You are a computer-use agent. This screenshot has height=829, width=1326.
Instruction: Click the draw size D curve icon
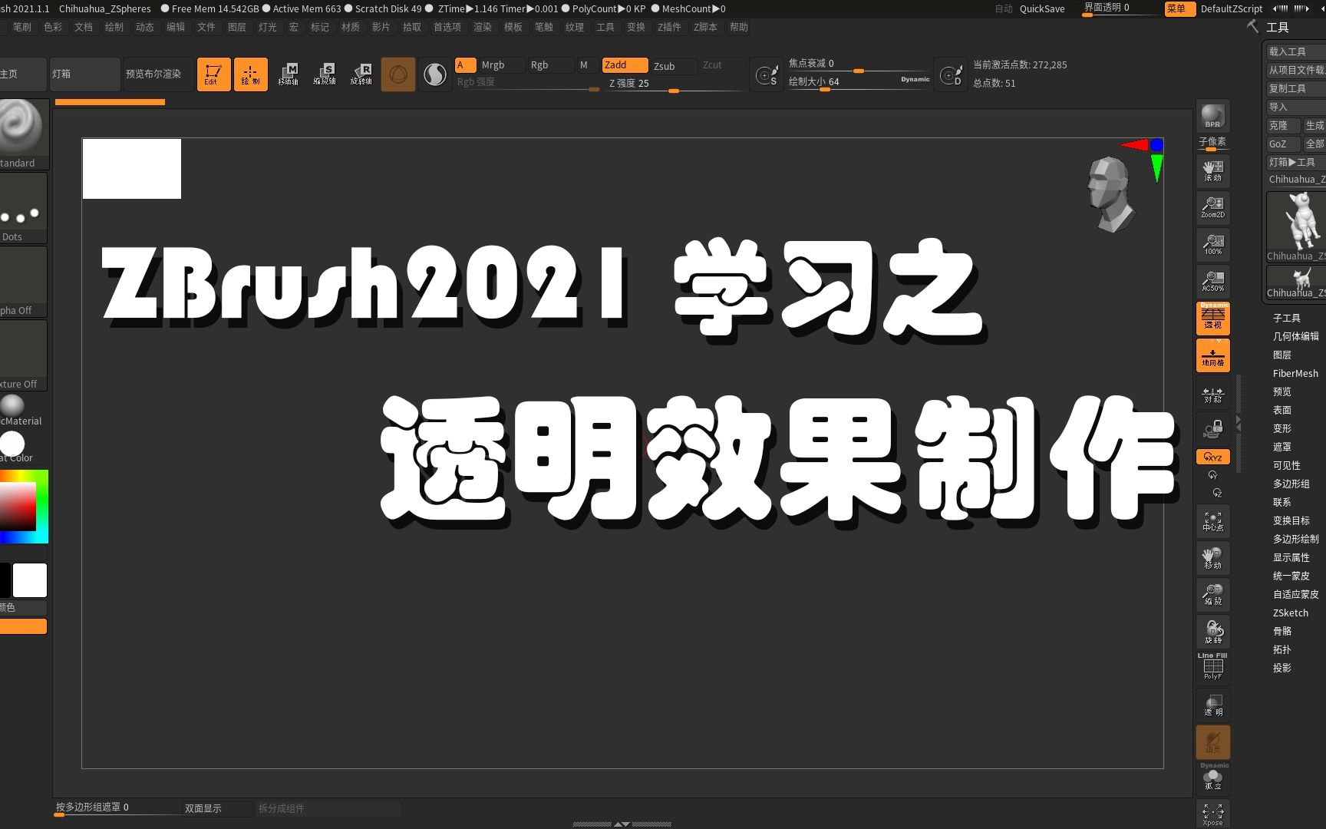(951, 74)
